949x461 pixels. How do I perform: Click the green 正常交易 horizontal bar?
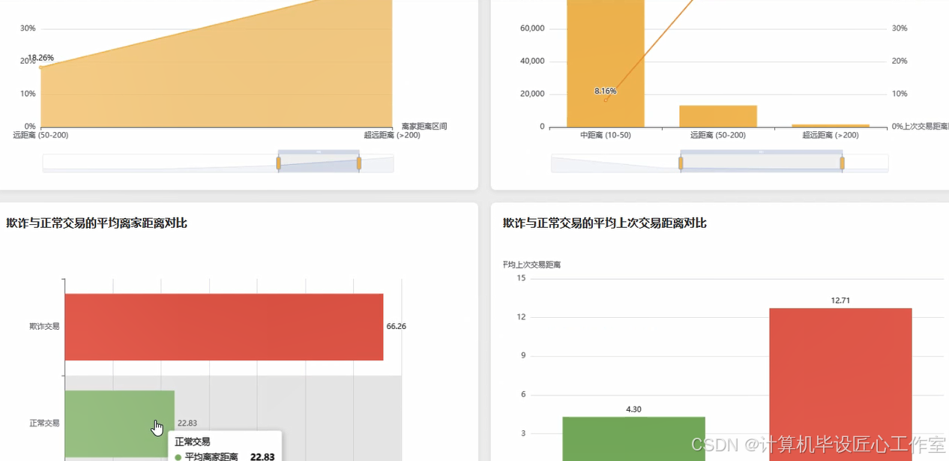point(120,424)
